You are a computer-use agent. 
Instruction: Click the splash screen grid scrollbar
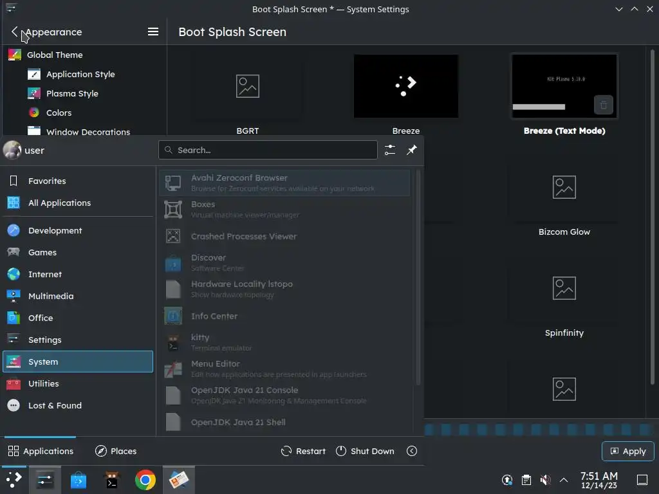point(653,216)
